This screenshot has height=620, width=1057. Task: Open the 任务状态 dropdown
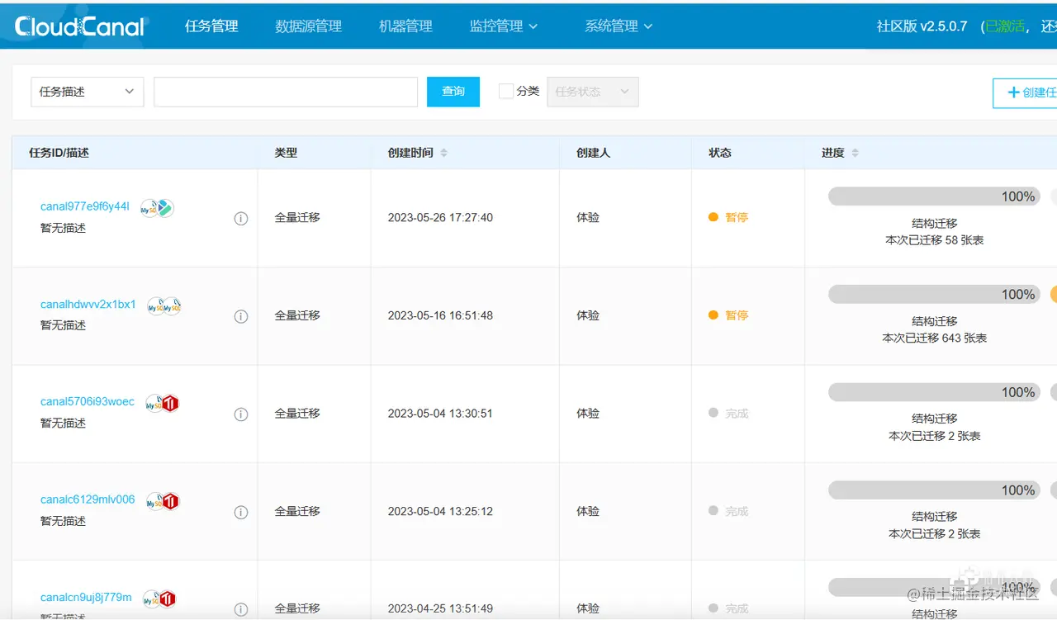tap(593, 92)
